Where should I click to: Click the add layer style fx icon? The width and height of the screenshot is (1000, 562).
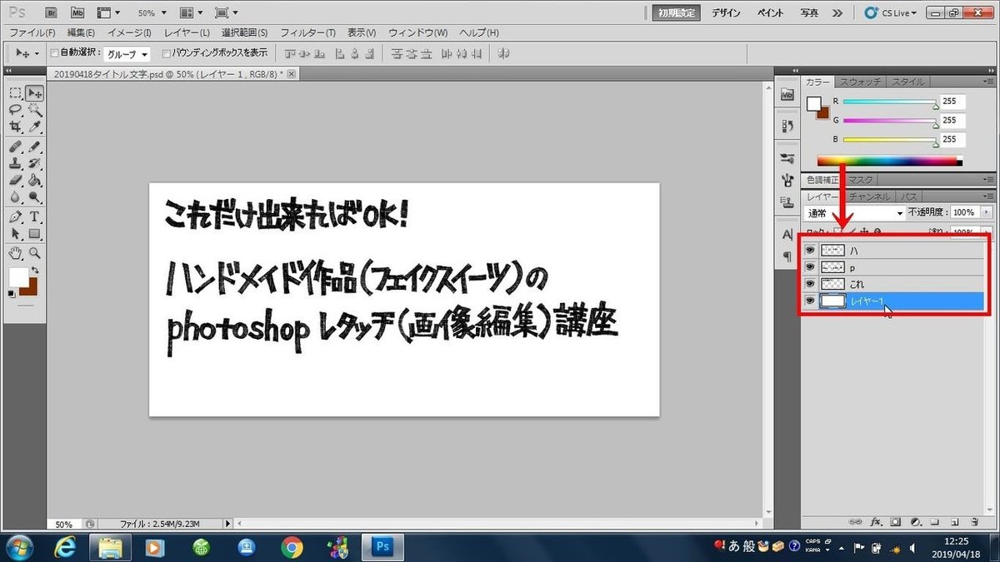[x=876, y=522]
